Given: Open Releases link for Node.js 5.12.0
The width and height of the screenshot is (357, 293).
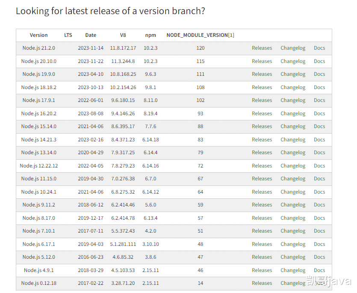Looking at the screenshot, I should click(x=262, y=257).
